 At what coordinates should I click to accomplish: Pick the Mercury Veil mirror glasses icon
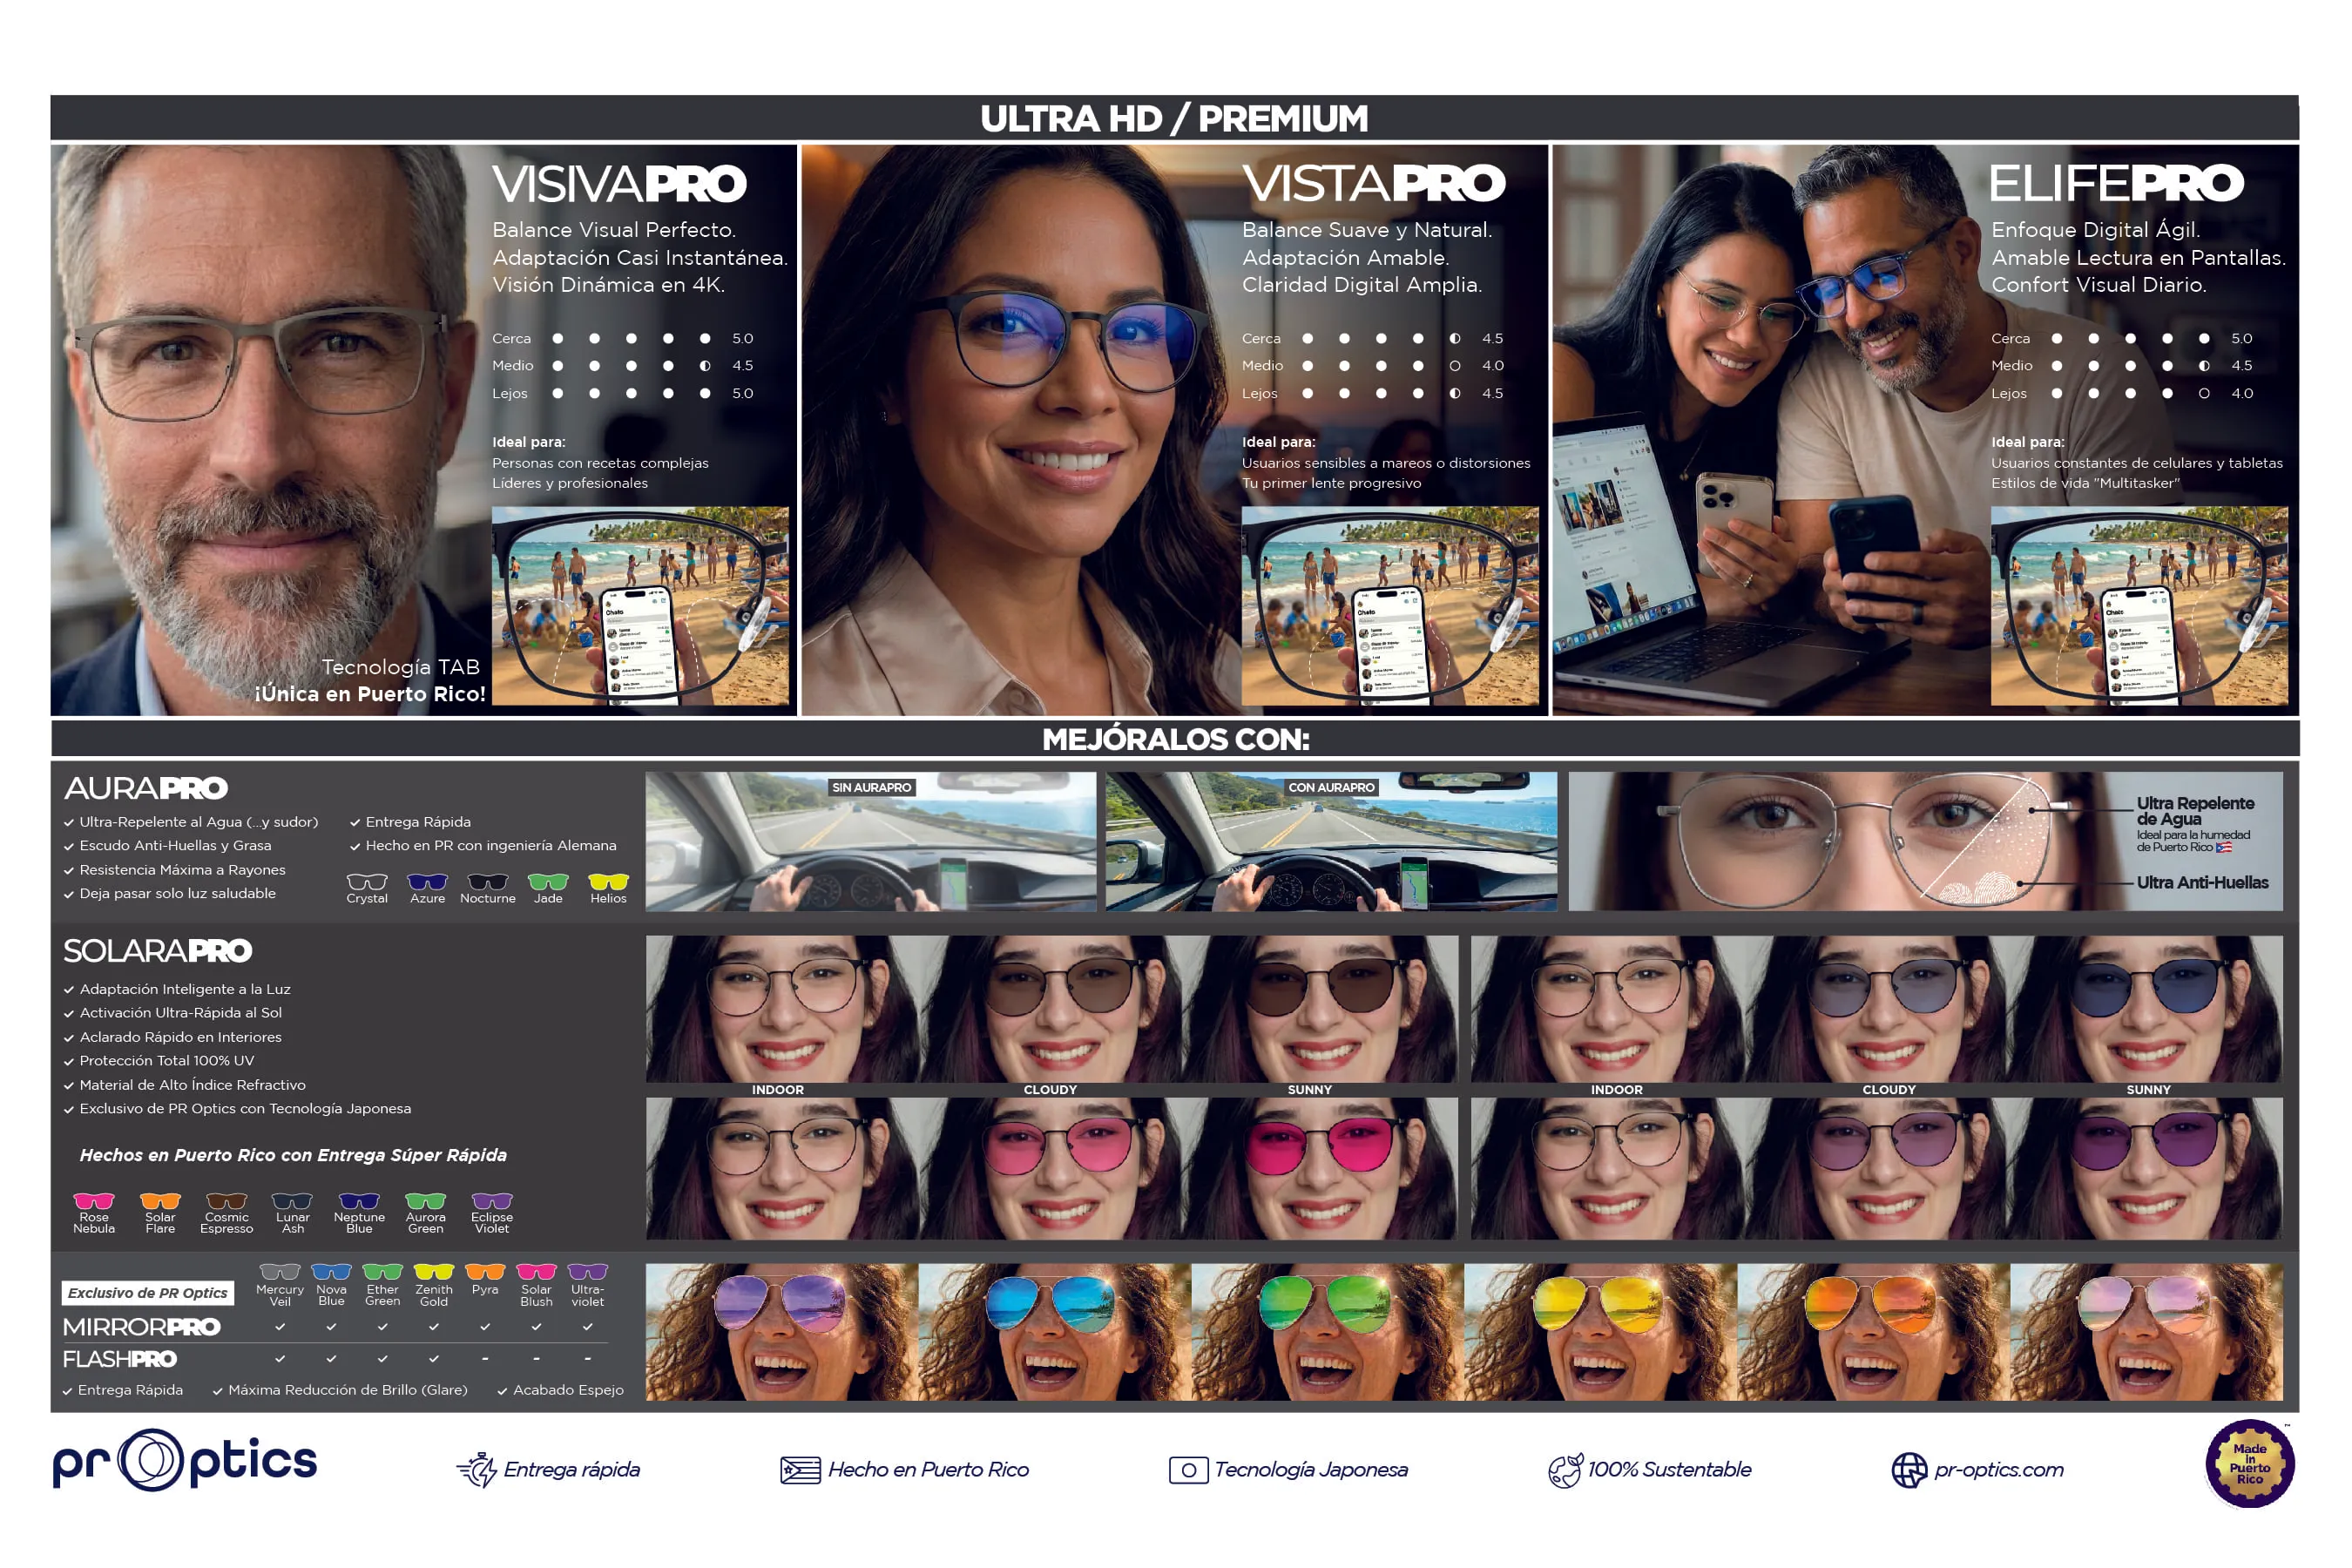pos(280,1272)
